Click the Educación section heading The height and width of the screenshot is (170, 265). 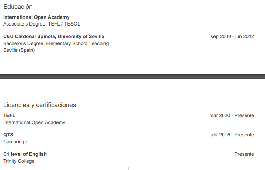(x=18, y=7)
